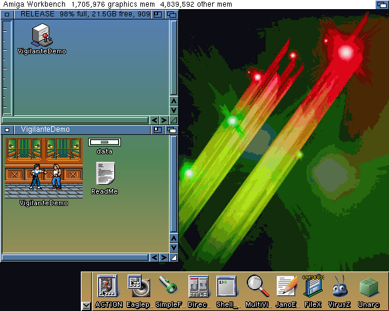Start VirusZ from the dock
Image resolution: width=389 pixels, height=311 pixels.
[x=339, y=286]
